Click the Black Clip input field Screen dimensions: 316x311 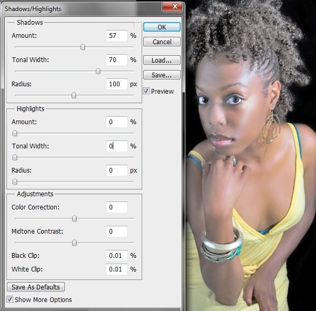pos(117,255)
